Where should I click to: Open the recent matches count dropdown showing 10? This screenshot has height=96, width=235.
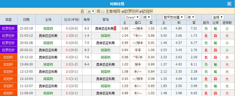91,12
